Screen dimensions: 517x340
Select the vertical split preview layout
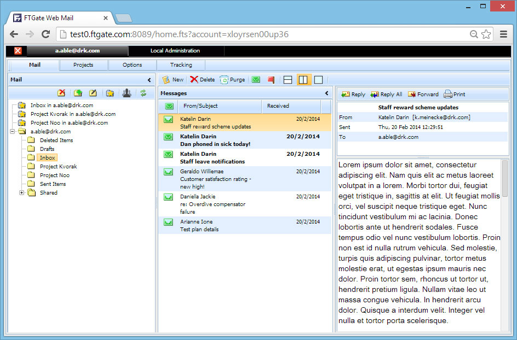303,80
